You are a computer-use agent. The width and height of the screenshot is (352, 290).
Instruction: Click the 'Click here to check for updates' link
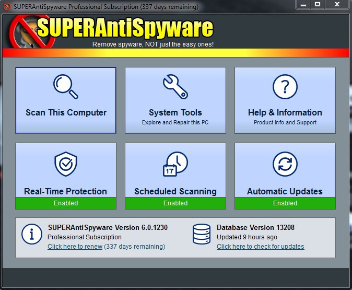261,247
